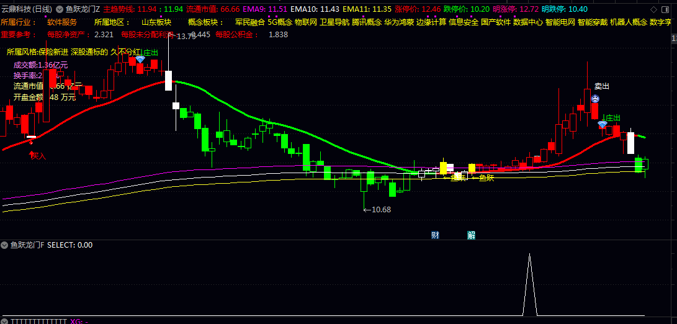Image resolution: width=677 pixels, height=324 pixels.
Task: Click the 边缘计算 concept tag
Action: pos(431,22)
